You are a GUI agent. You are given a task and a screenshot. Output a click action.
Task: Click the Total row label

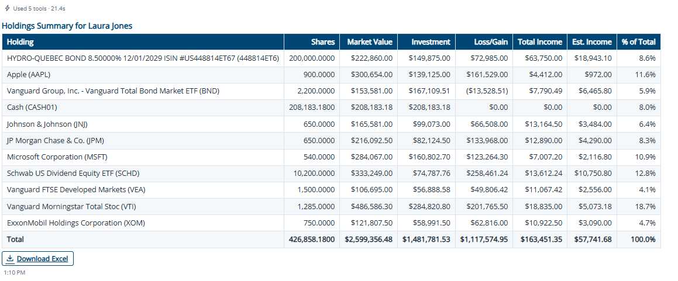tap(16, 240)
